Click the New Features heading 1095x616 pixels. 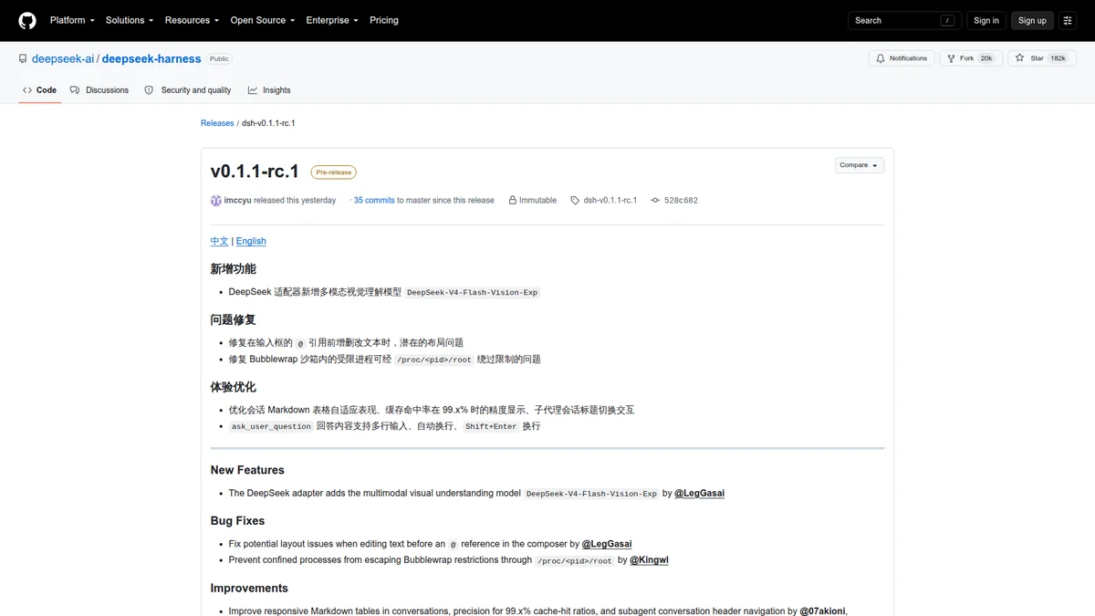coord(247,470)
